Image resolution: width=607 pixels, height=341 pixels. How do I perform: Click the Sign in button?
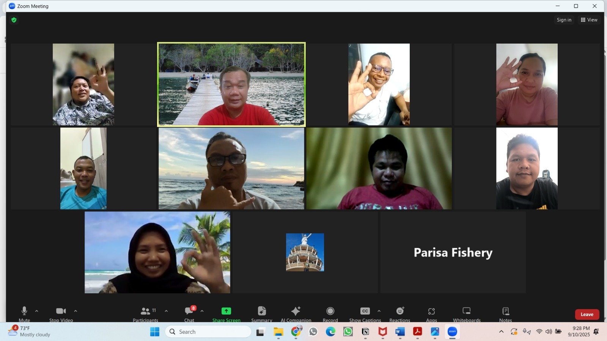[564, 20]
